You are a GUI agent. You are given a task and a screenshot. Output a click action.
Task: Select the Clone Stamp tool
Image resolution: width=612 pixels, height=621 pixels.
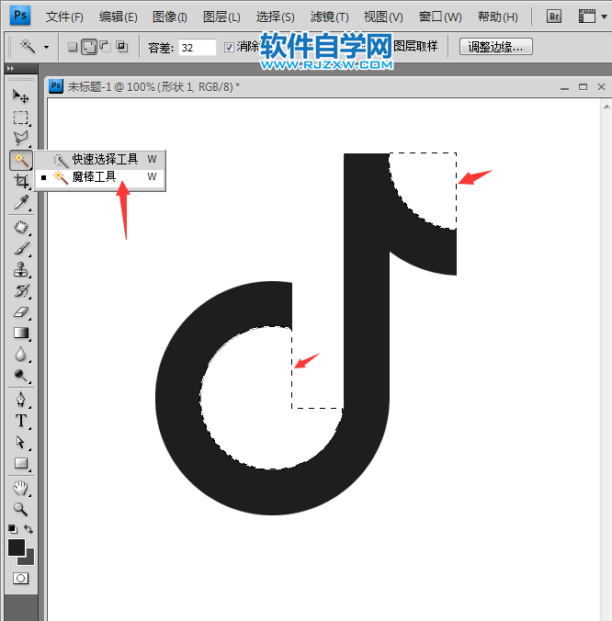20,270
